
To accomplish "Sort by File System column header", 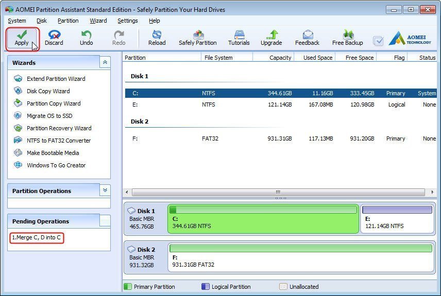I will pyautogui.click(x=227, y=57).
